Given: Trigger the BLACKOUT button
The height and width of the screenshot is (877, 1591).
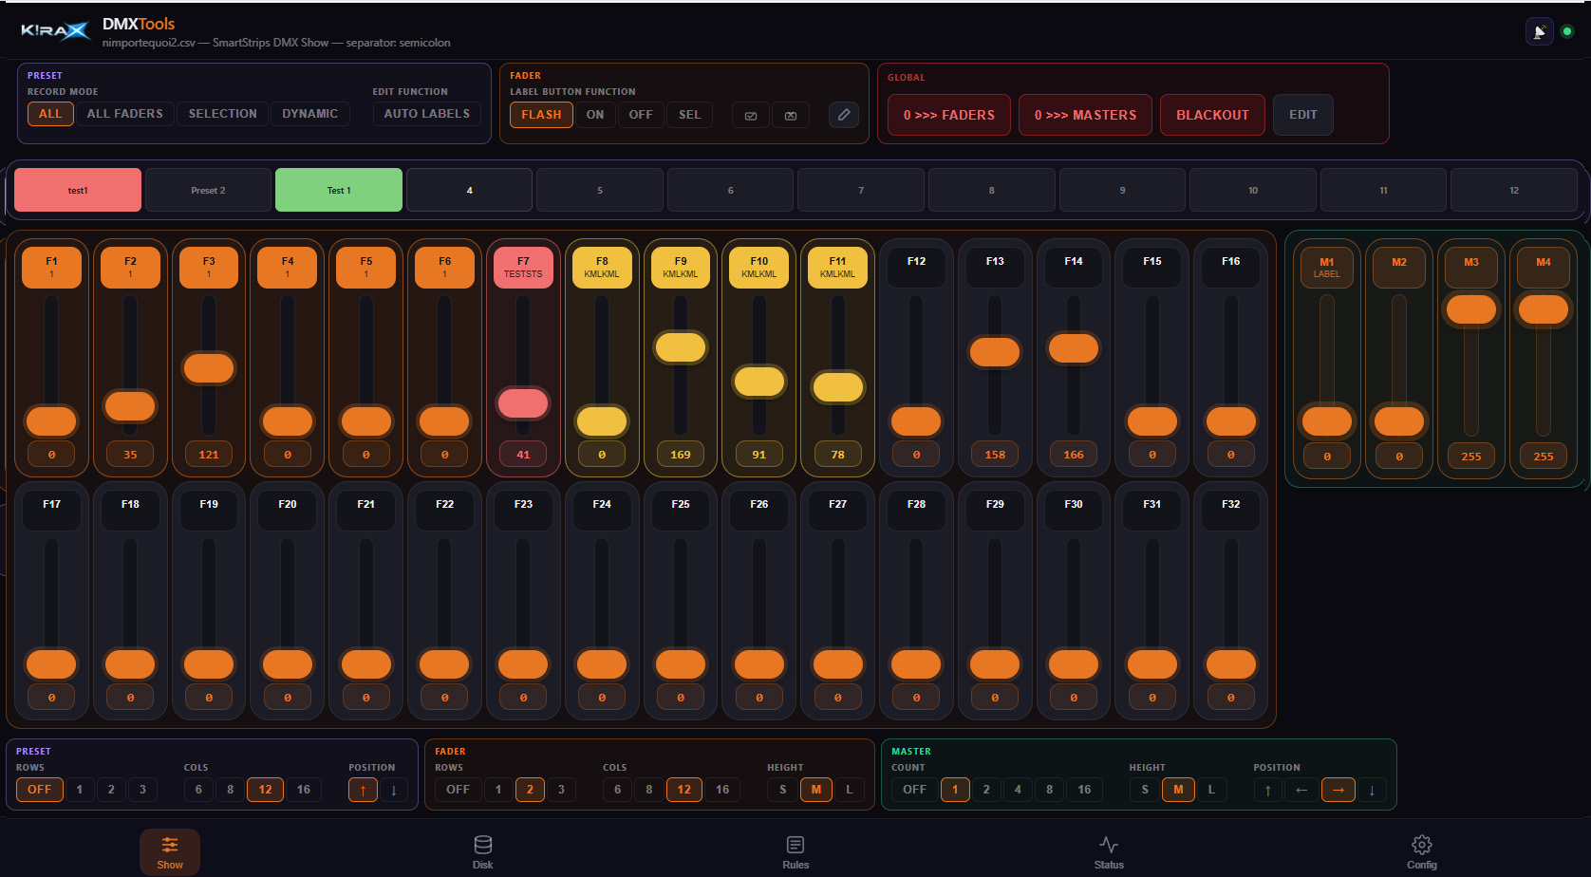Looking at the screenshot, I should tap(1212, 115).
